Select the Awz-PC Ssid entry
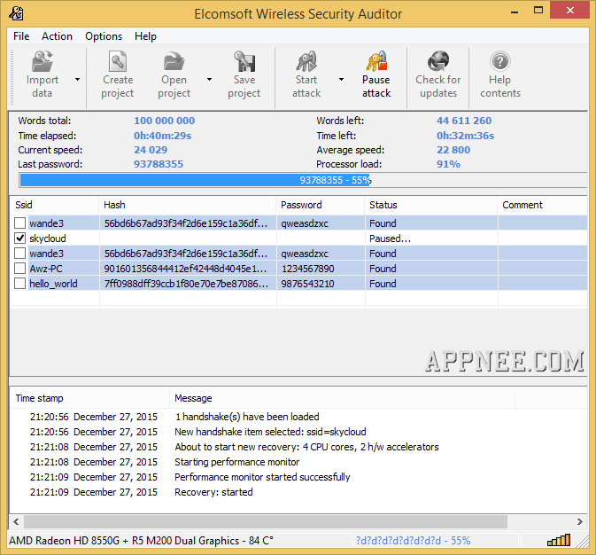This screenshot has height=555, width=596. tap(46, 269)
